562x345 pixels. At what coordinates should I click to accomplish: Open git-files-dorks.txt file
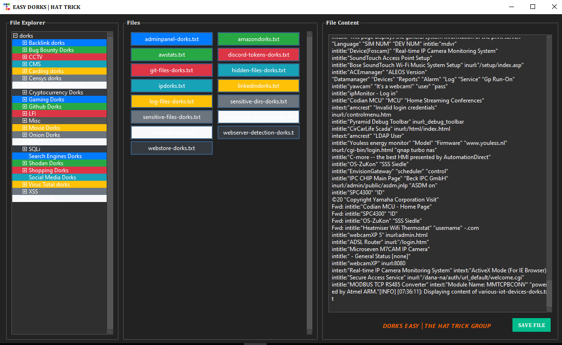[172, 70]
